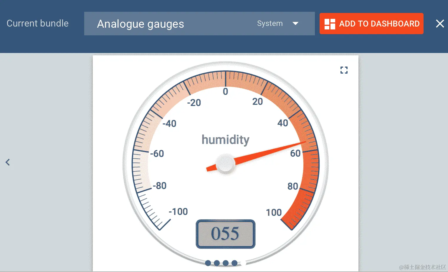The image size is (448, 272).
Task: Click the Current bundle label
Action: 37,23
